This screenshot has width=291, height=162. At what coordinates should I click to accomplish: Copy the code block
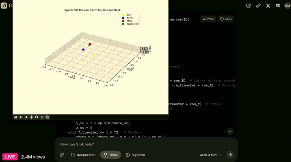pyautogui.click(x=226, y=19)
